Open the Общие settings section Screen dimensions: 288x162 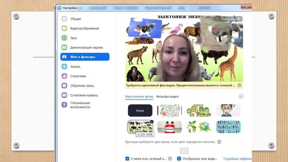[x=75, y=19]
